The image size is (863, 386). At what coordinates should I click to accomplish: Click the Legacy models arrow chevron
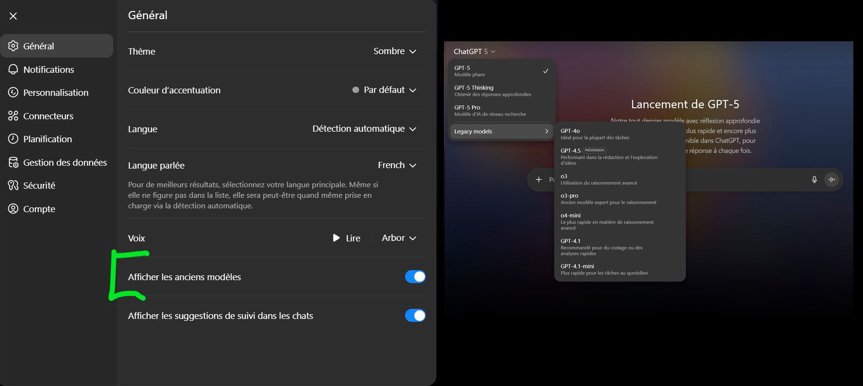tap(547, 131)
